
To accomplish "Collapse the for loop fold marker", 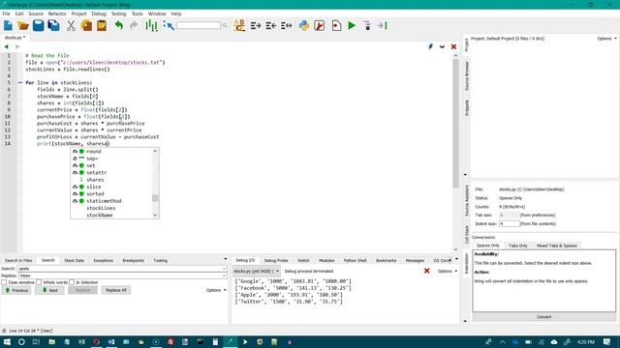I will 20,83.
